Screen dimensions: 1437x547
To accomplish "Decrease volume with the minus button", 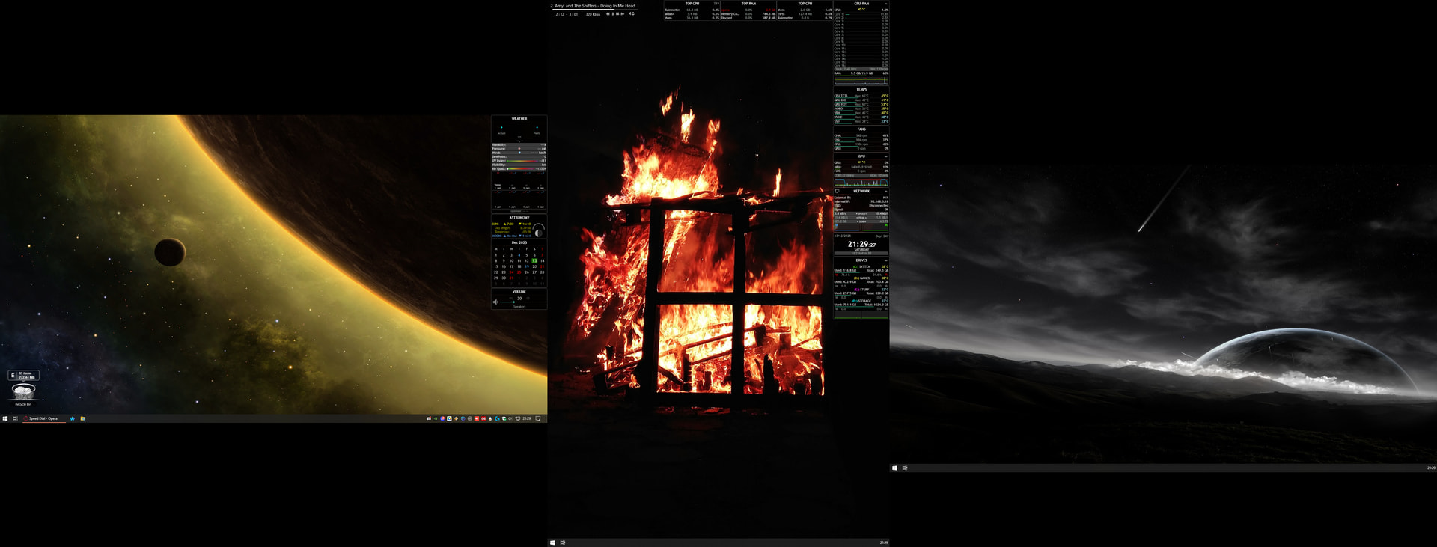I will [511, 298].
